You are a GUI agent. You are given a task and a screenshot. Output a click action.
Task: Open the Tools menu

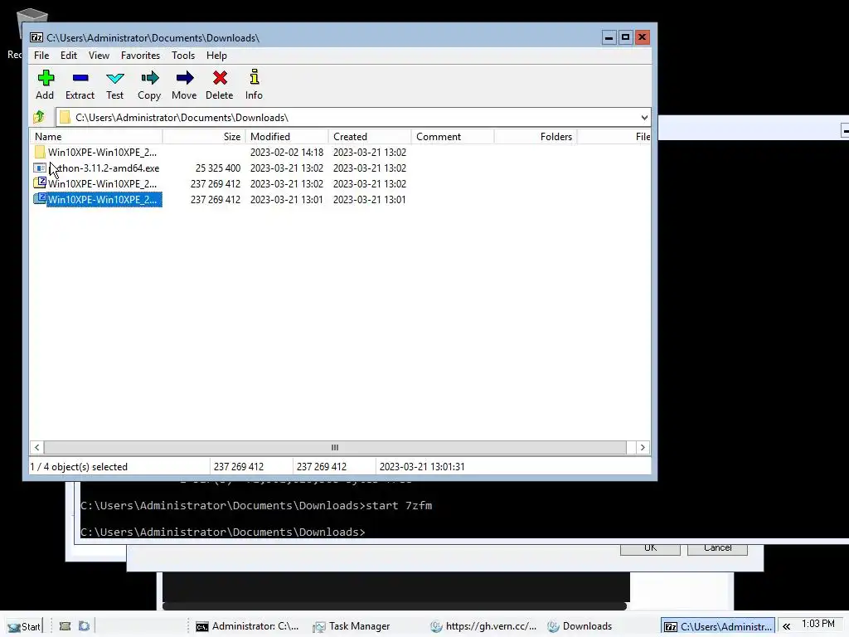click(183, 56)
